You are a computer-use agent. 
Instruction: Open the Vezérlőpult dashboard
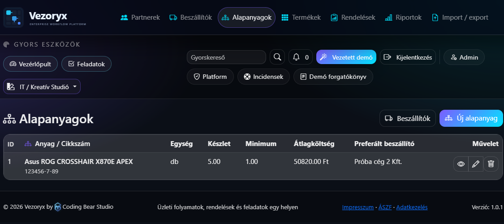(30, 64)
